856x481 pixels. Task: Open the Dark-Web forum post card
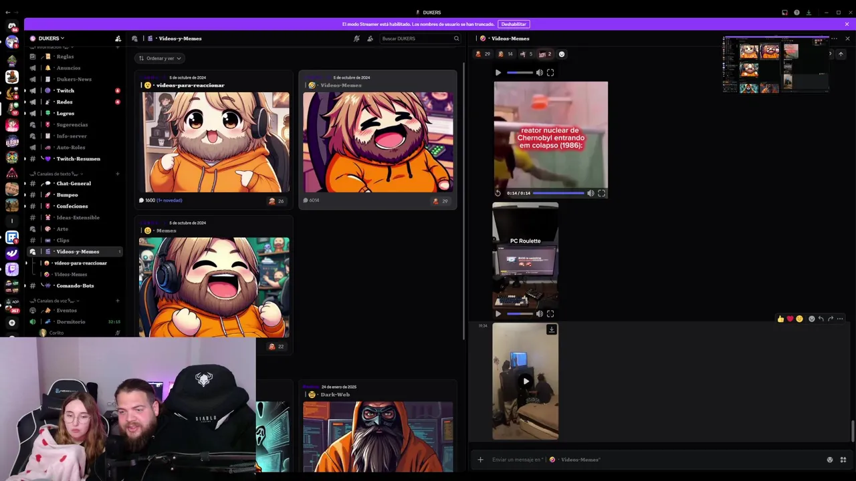point(377,428)
